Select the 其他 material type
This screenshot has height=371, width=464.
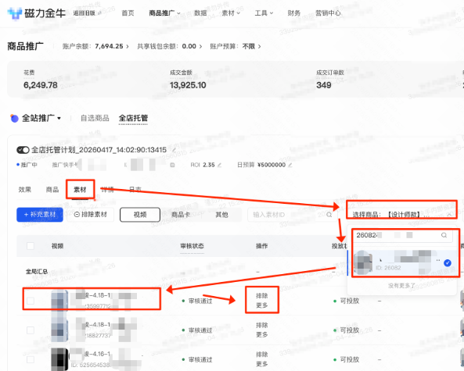pyautogui.click(x=222, y=215)
